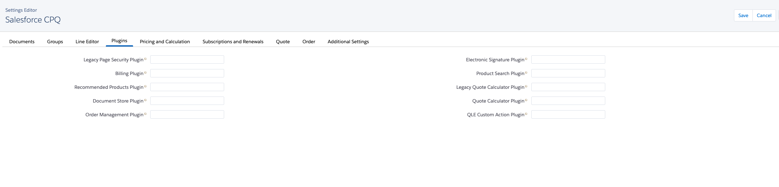Focus the Legacy Quote Calculator Plugin field
Image resolution: width=779 pixels, height=187 pixels.
pos(568,87)
